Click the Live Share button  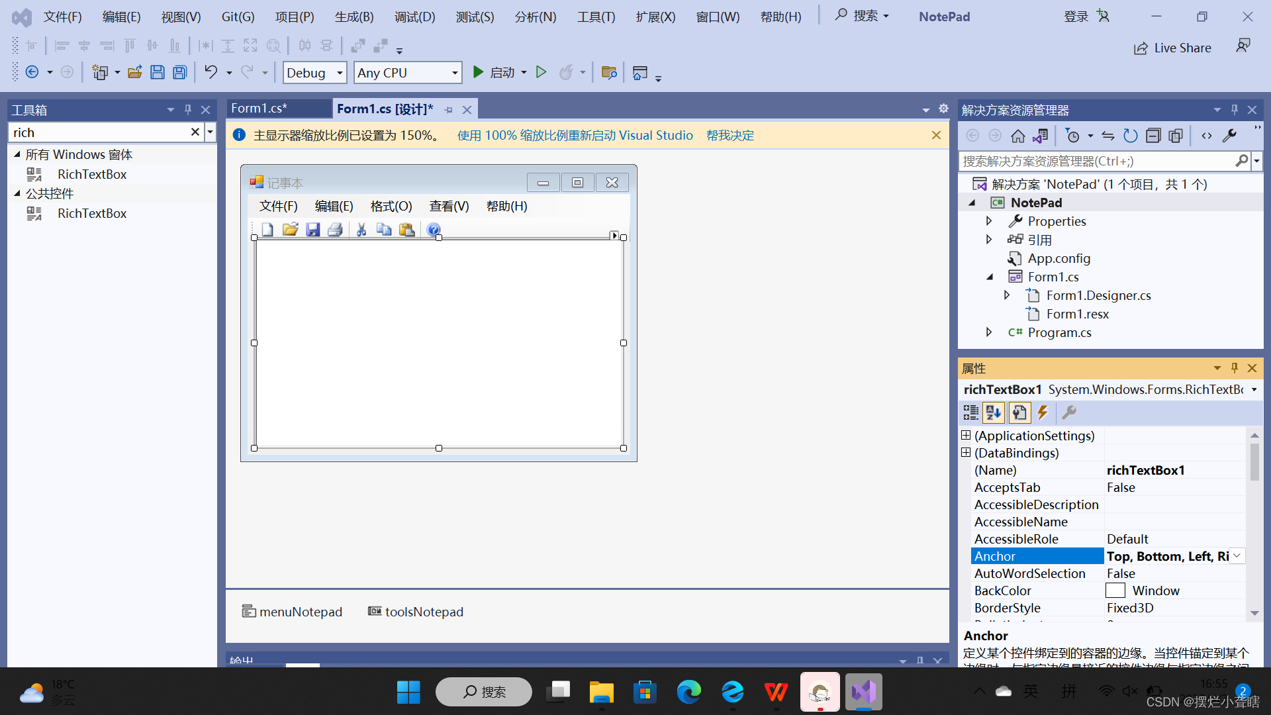tap(1172, 48)
